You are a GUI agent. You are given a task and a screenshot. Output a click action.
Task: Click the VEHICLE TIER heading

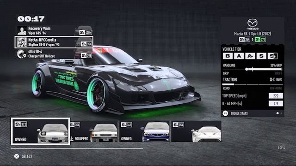tap(232, 49)
